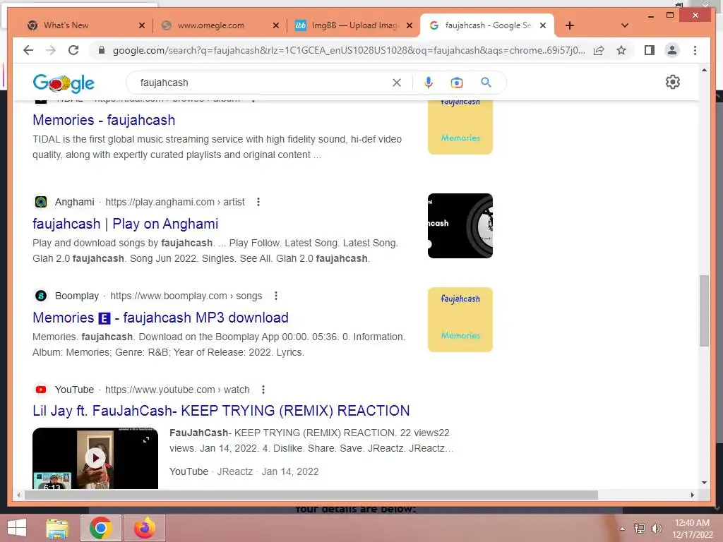
Task: Close the What's New tab
Action: point(142,25)
